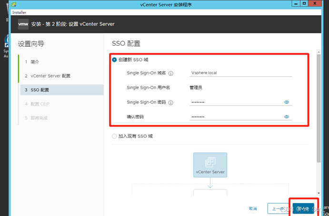Select step 5 即将完成
329x216 pixels.
click(x=62, y=118)
